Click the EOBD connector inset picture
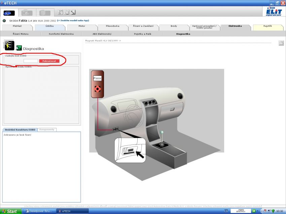 (x=130, y=150)
